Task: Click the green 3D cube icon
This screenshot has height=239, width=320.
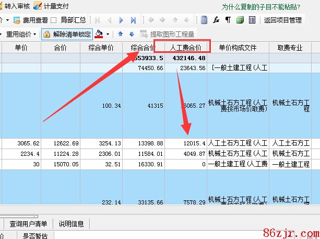Action: [240, 20]
